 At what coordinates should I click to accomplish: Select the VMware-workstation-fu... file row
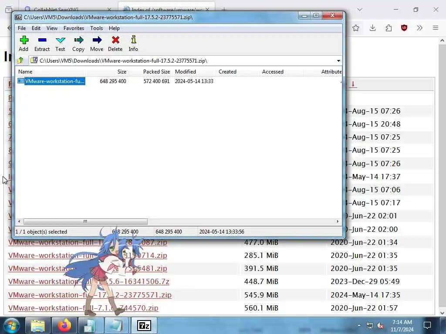(51, 81)
